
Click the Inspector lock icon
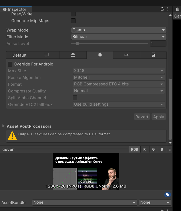click(x=162, y=9)
